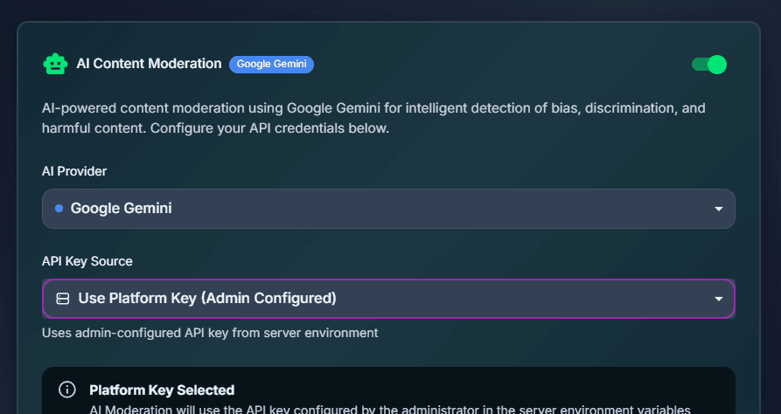Click the notice text about administrator API key
Image resolution: width=781 pixels, height=414 pixels.
tap(389, 409)
